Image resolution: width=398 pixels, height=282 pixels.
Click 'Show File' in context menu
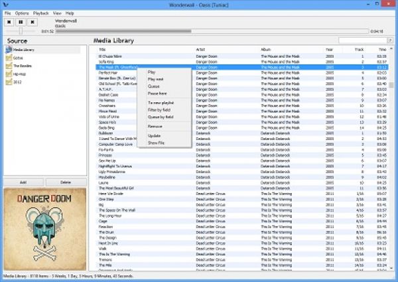[157, 143]
